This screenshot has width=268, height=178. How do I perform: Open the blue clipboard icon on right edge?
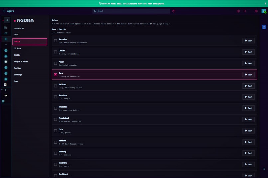point(264,27)
